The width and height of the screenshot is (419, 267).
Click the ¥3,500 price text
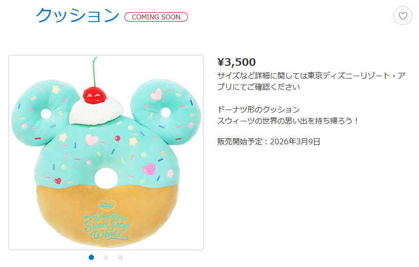(x=236, y=62)
